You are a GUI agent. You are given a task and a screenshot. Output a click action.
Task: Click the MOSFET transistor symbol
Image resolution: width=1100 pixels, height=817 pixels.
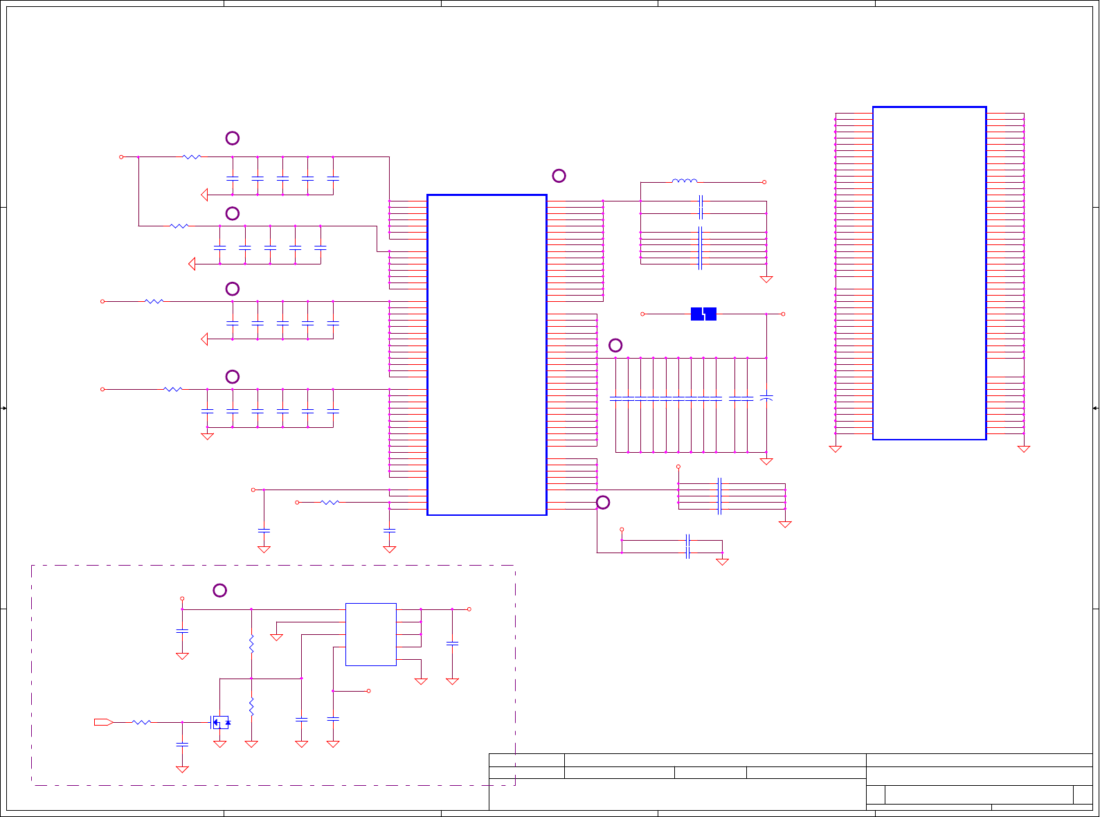[220, 722]
